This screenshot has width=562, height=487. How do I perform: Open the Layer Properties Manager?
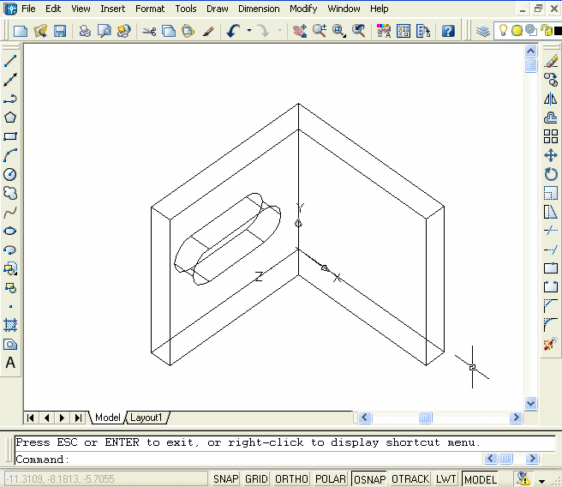click(x=483, y=31)
